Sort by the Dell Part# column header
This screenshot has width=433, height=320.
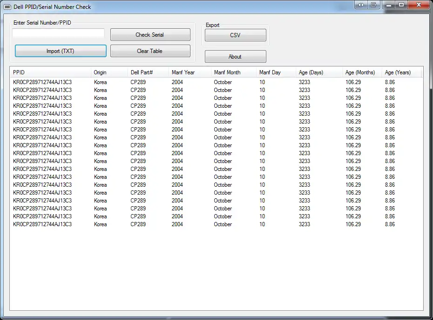tap(149, 72)
